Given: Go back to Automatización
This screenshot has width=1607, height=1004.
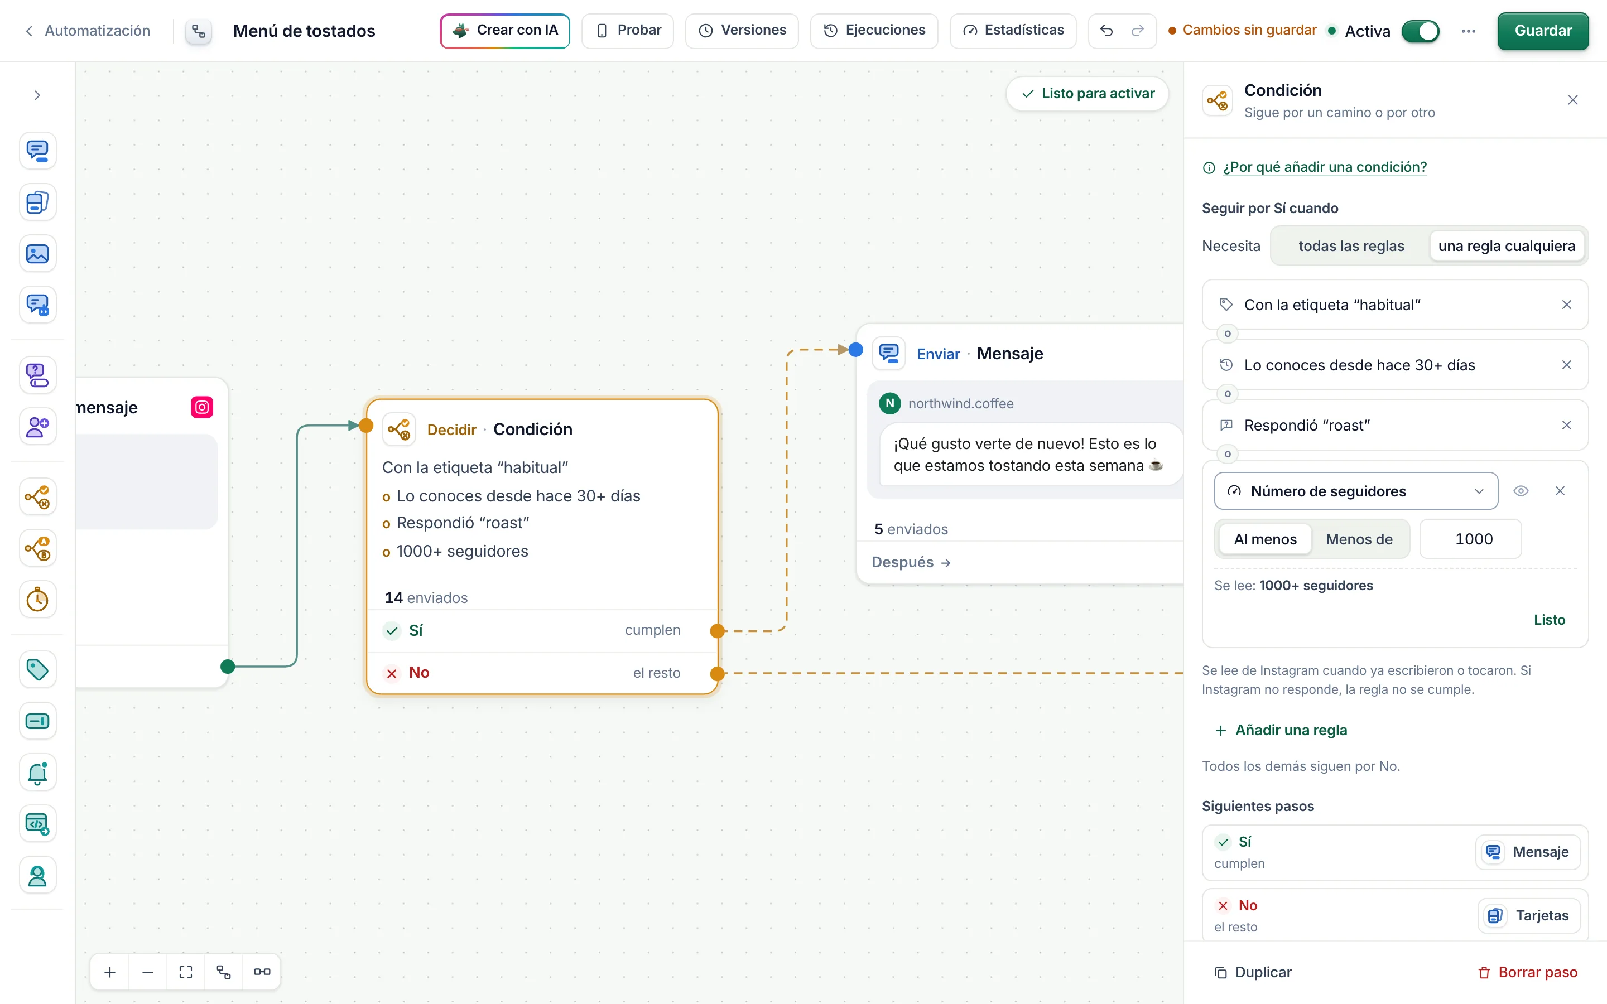Looking at the screenshot, I should pyautogui.click(x=87, y=31).
